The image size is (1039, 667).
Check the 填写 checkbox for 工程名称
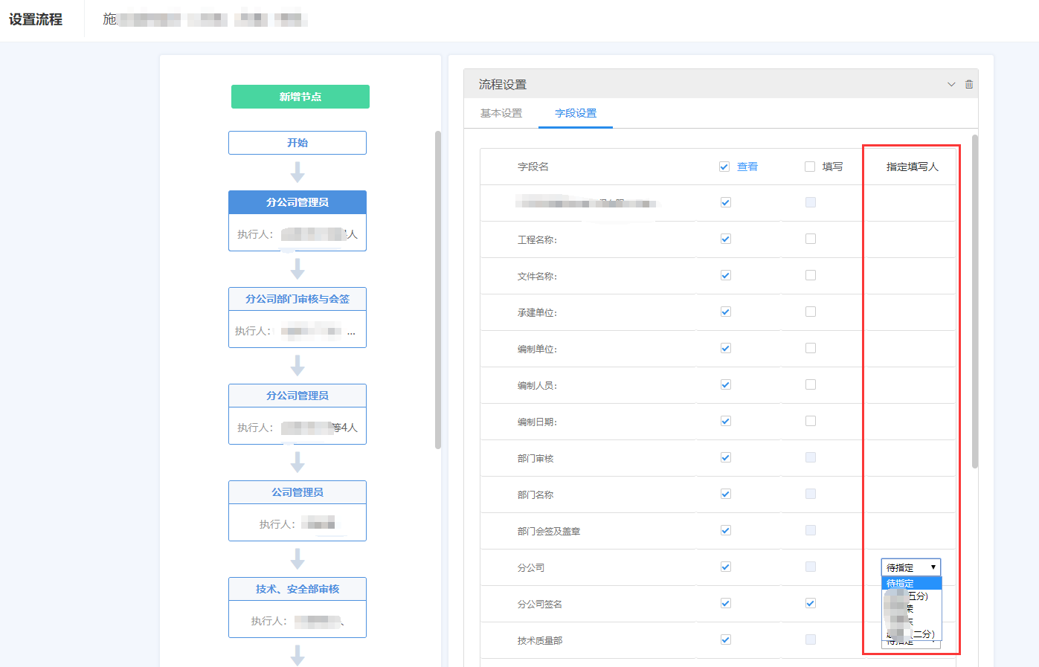[x=810, y=239]
